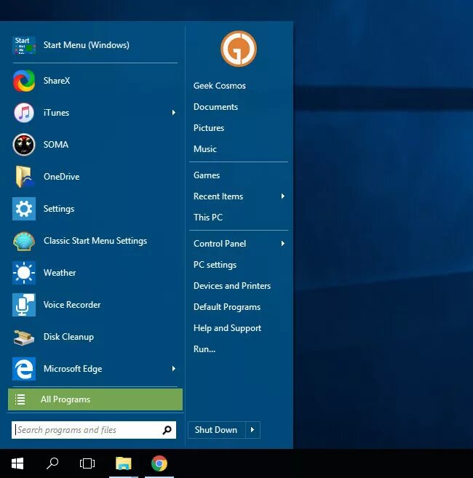This screenshot has height=478, width=473.
Task: Launch iTunes from its music note icon
Action: click(24, 113)
